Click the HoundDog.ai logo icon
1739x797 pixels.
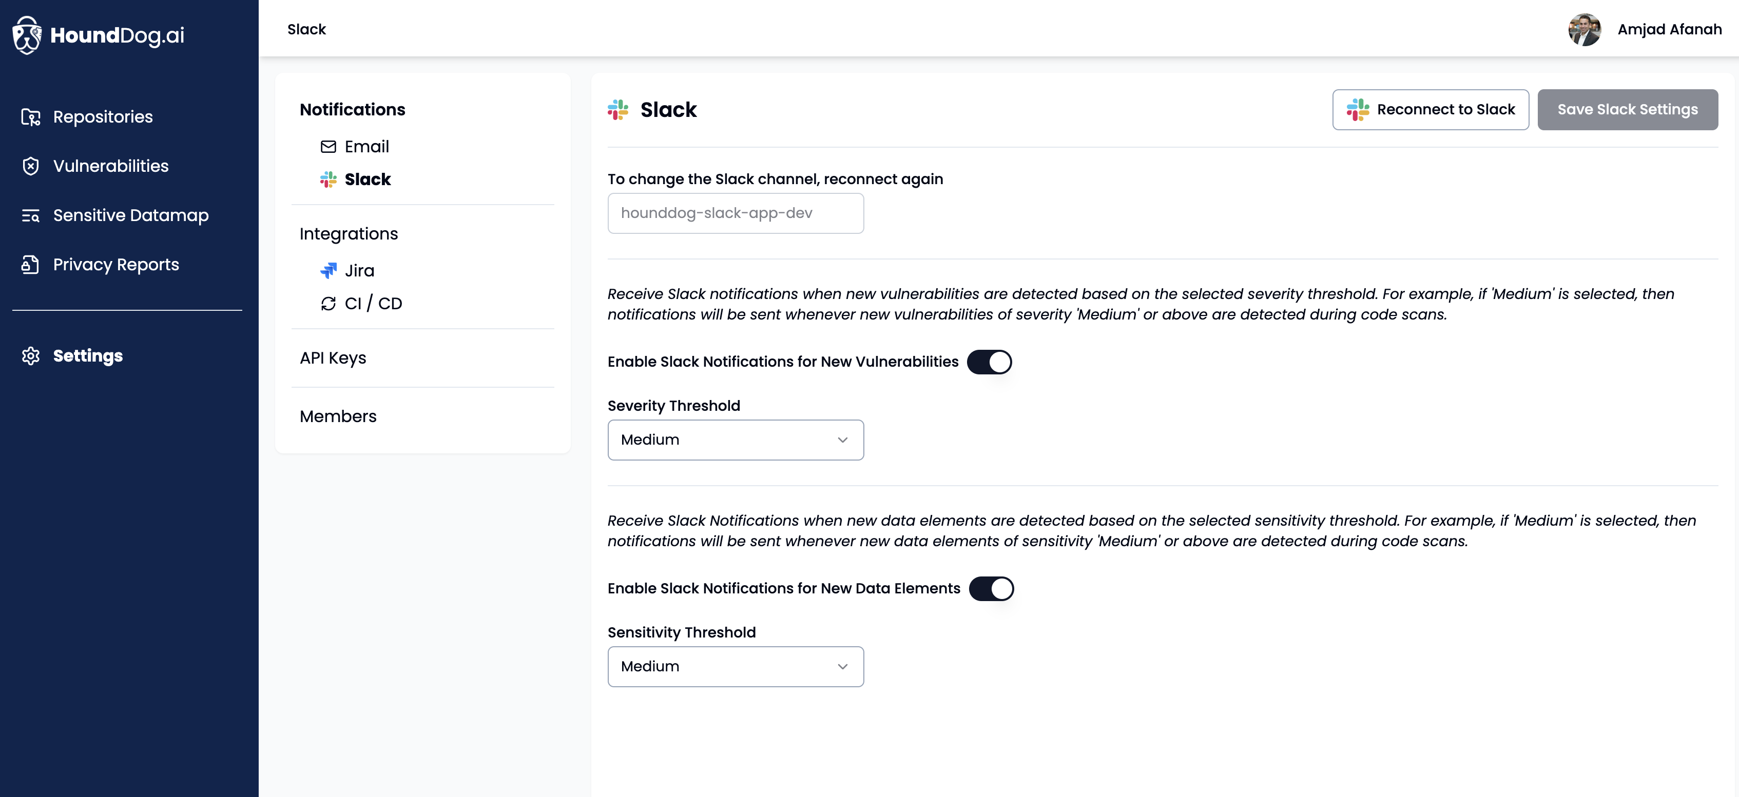pyautogui.click(x=27, y=35)
